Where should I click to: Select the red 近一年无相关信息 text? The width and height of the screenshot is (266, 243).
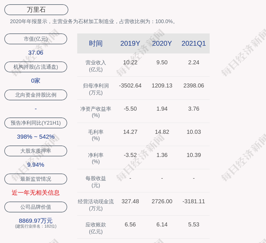pyautogui.click(x=36, y=193)
